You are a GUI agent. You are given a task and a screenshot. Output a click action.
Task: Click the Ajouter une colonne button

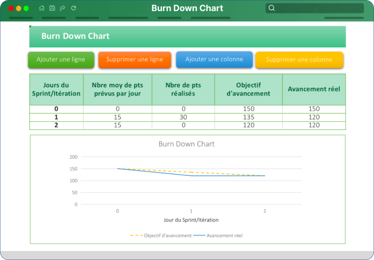click(x=214, y=60)
